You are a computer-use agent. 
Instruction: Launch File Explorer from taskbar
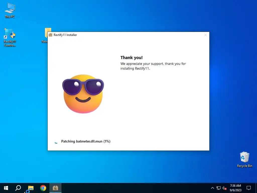[31, 188]
